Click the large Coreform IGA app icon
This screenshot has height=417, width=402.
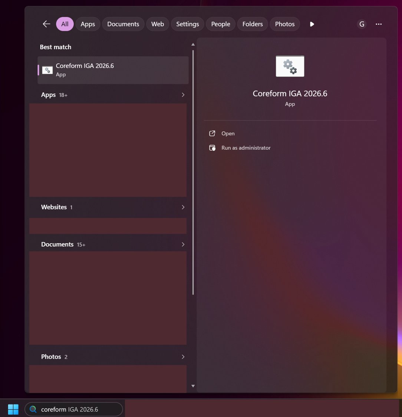290,66
